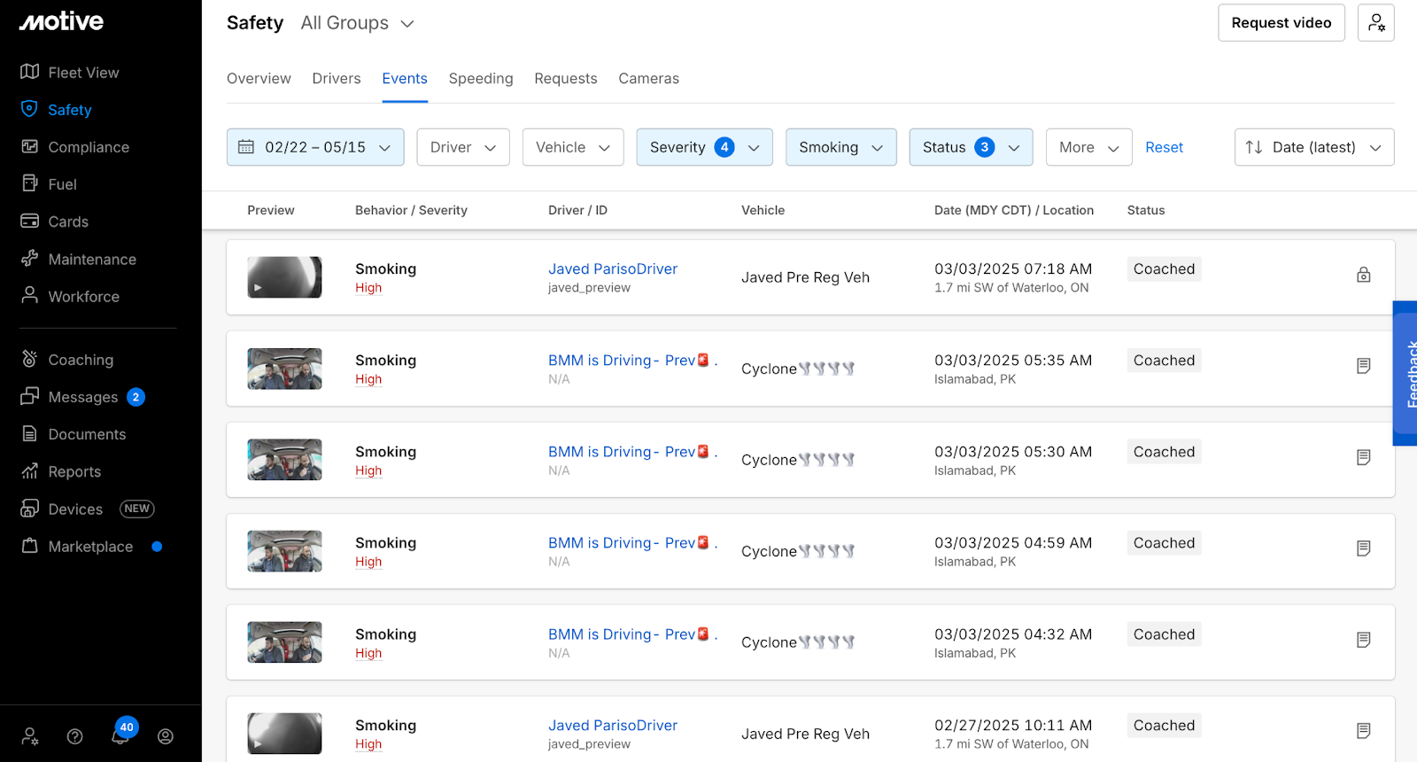1417x762 pixels.
Task: Click the user settings icon beside Request video
Action: [x=1375, y=23]
